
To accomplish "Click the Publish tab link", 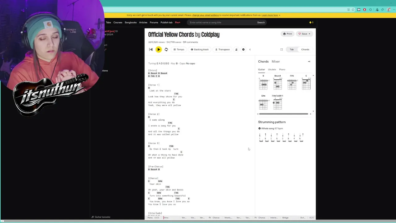I will click(166, 22).
